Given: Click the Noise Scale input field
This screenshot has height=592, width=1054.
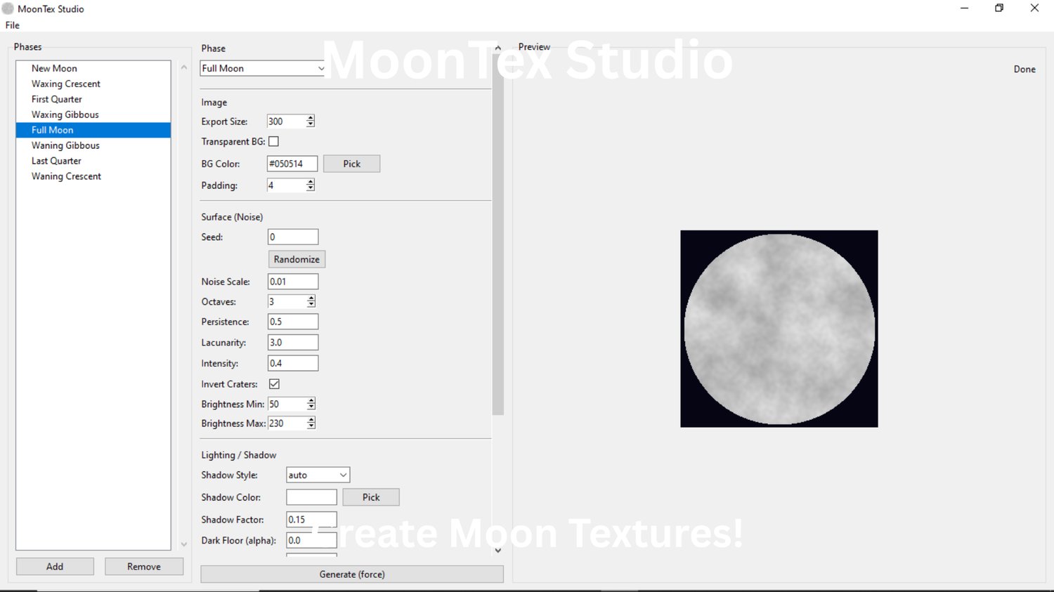Looking at the screenshot, I should tap(293, 282).
